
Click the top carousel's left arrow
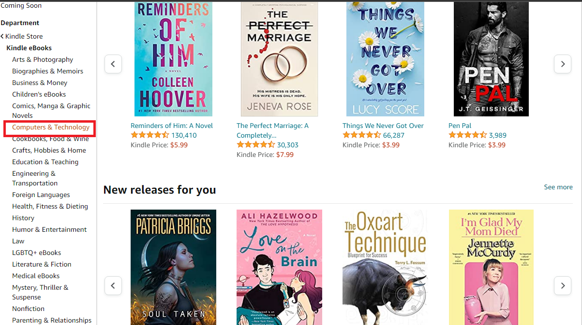click(113, 64)
